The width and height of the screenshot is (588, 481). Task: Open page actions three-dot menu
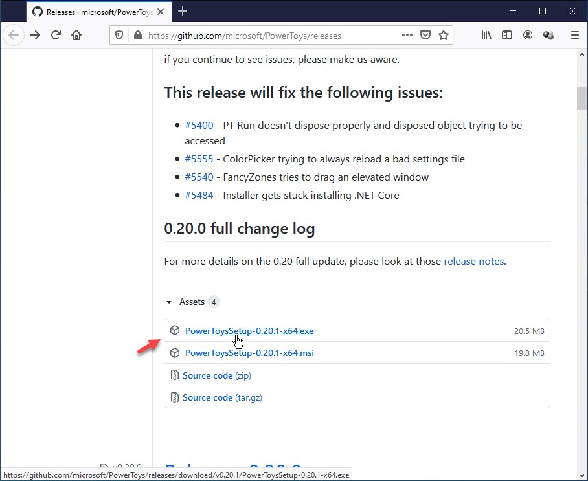coord(407,36)
